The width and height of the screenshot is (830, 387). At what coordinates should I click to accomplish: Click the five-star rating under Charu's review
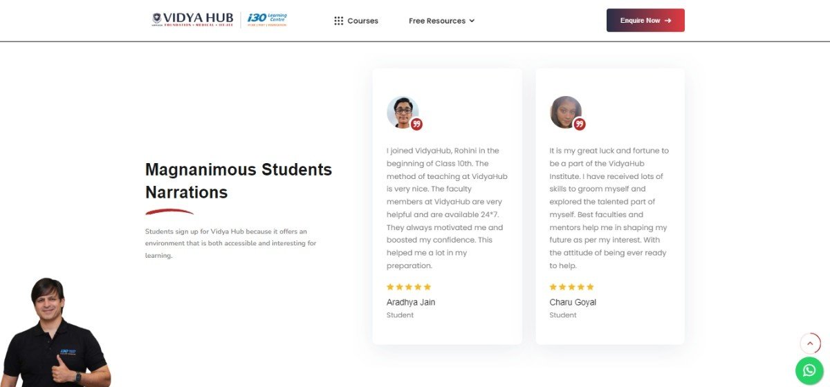click(572, 287)
